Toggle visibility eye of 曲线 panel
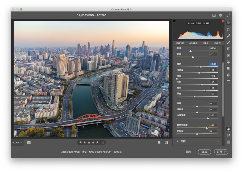This screenshot has height=172, width=243. 218,141
